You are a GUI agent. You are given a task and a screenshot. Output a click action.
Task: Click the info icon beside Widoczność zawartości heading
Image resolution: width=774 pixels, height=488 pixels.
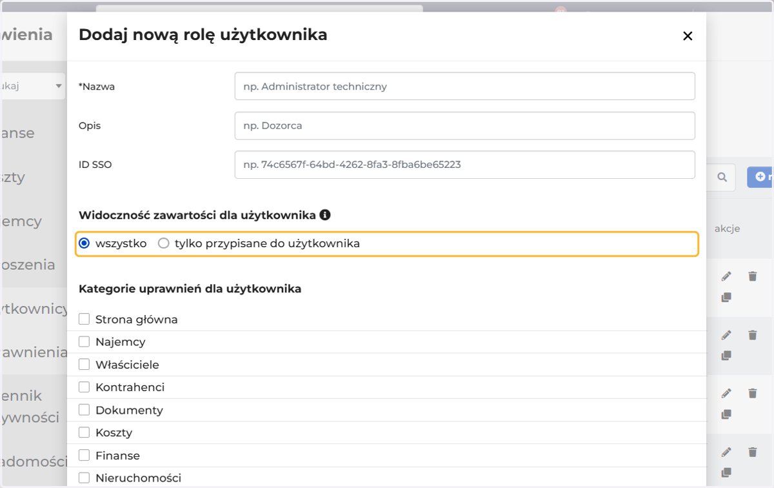pyautogui.click(x=325, y=214)
